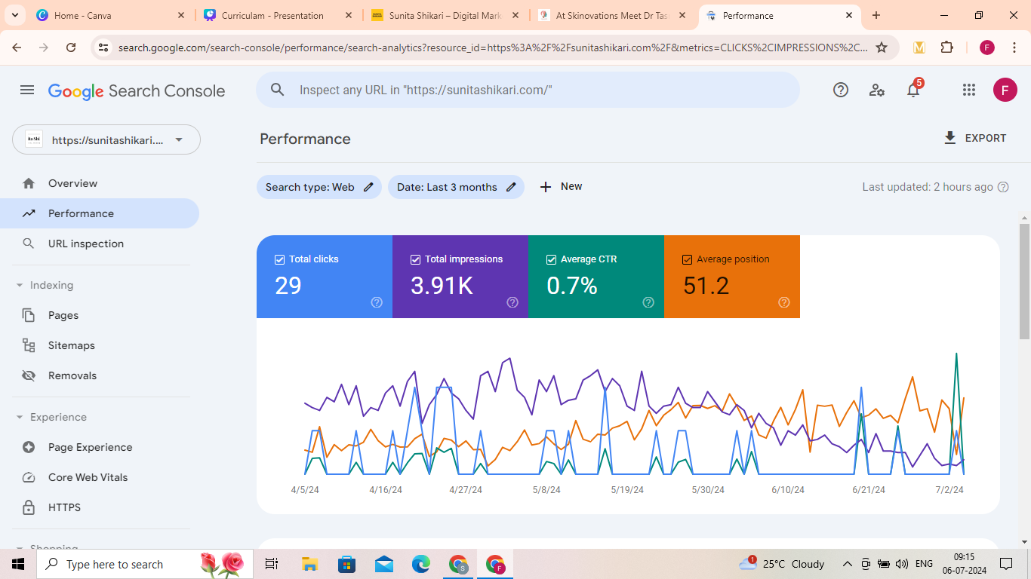Image resolution: width=1031 pixels, height=579 pixels.
Task: Click the page vertical scrollbar
Action: pos(1024,281)
